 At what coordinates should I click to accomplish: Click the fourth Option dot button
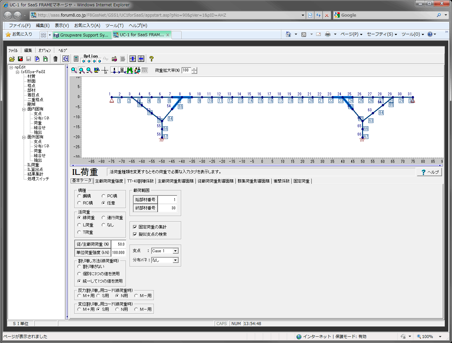(99, 61)
